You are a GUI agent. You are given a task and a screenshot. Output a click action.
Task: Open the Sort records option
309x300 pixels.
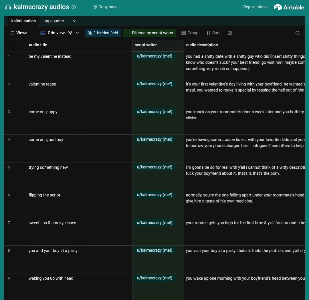[213, 33]
